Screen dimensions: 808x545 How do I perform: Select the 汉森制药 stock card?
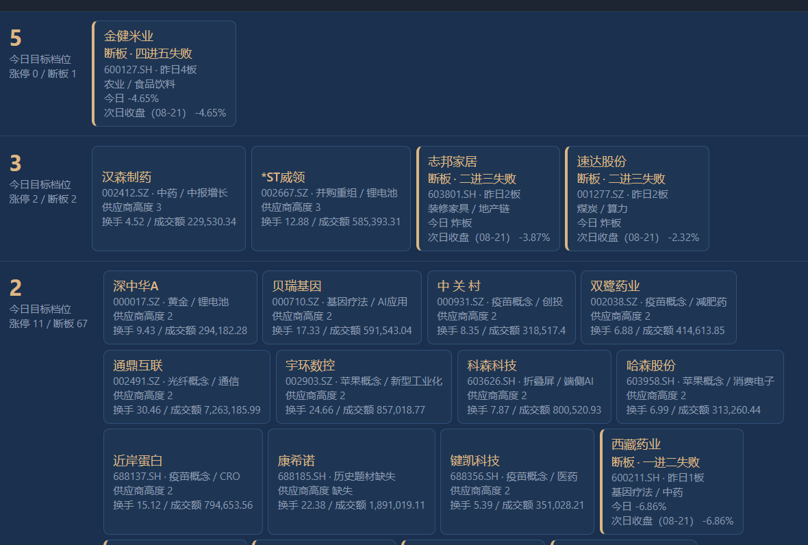[168, 199]
